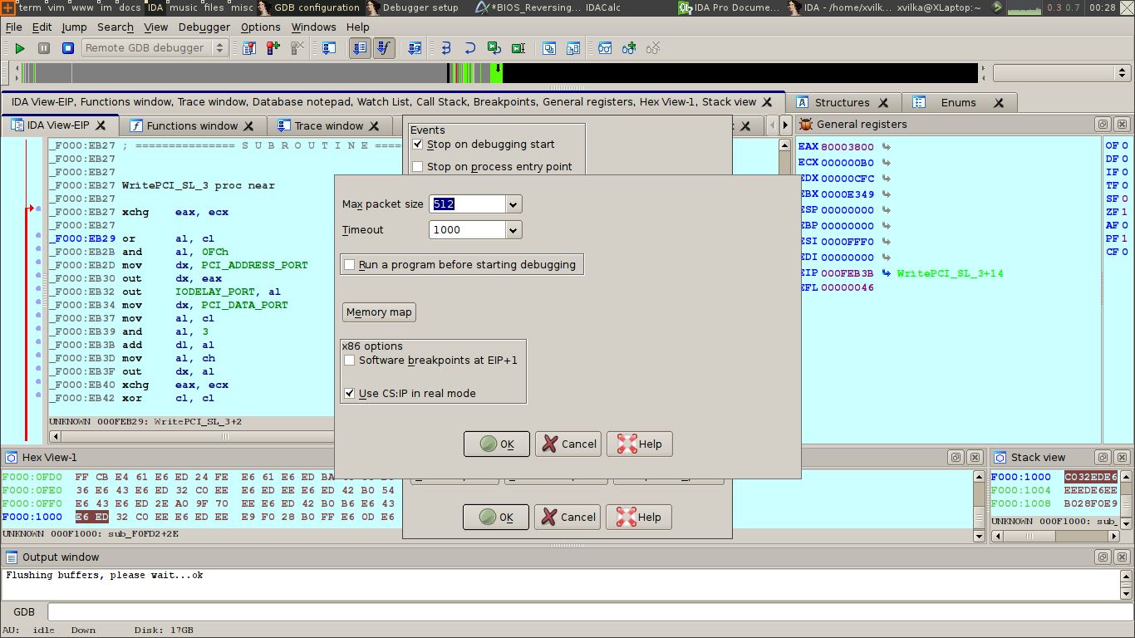
Task: Click the GDB command input line
Action: click(589, 612)
